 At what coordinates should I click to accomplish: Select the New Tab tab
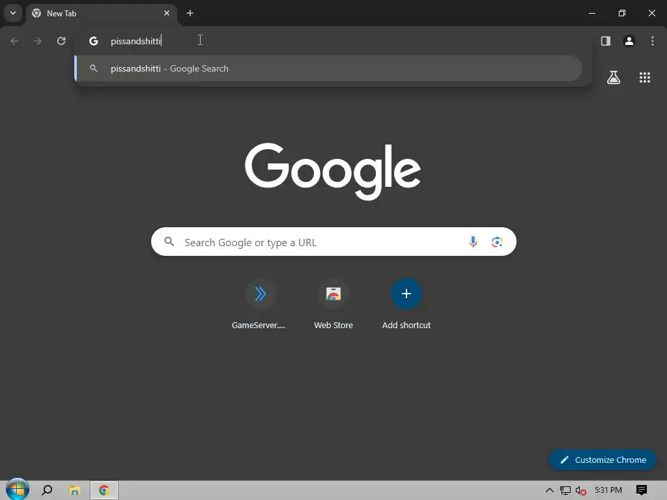(102, 14)
